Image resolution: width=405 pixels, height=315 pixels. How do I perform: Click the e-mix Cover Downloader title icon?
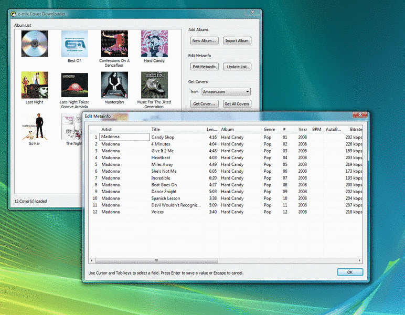pos(13,14)
